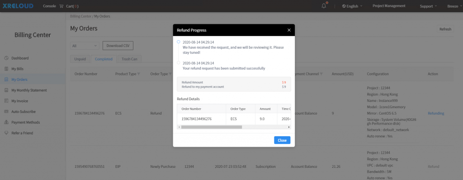
Task: Click the second refund progress step marker
Action: click(x=178, y=62)
